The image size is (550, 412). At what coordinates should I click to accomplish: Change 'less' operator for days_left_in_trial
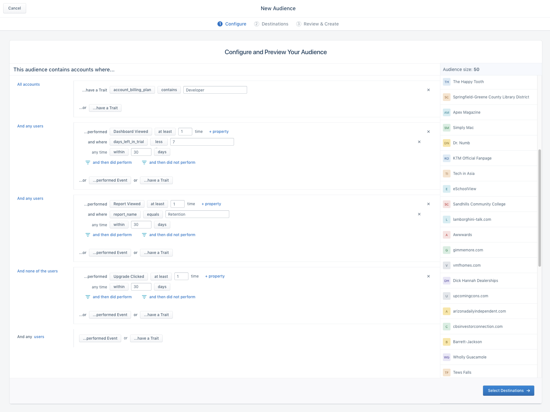click(x=159, y=142)
